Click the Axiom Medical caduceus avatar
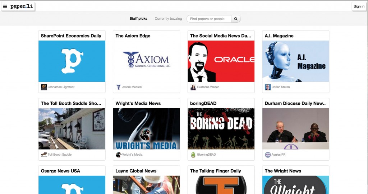 click(119, 87)
